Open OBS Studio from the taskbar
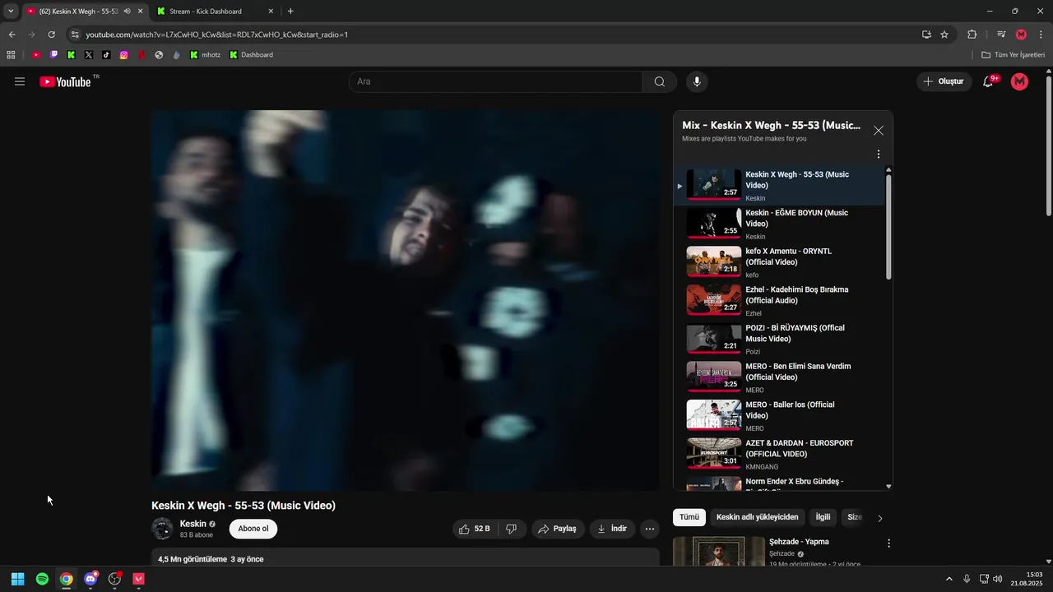The height and width of the screenshot is (592, 1053). 114,579
